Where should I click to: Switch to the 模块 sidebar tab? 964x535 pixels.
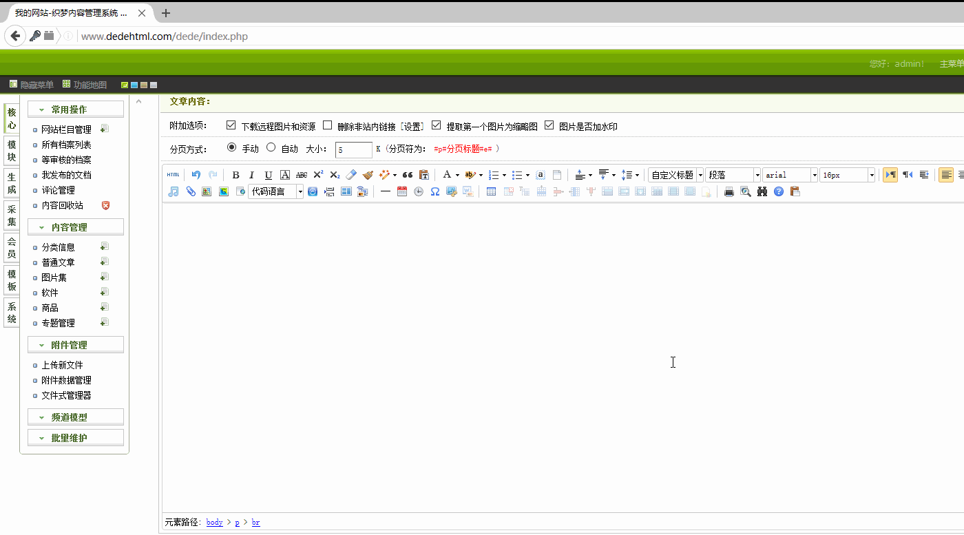pos(12,151)
